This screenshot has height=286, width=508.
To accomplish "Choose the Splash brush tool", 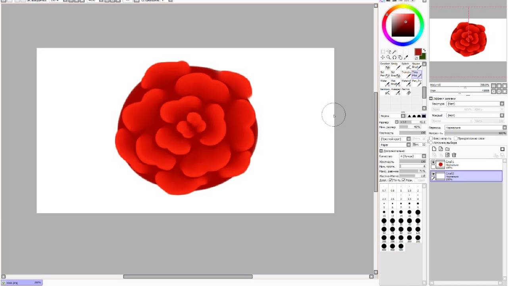I will tap(406, 66).
